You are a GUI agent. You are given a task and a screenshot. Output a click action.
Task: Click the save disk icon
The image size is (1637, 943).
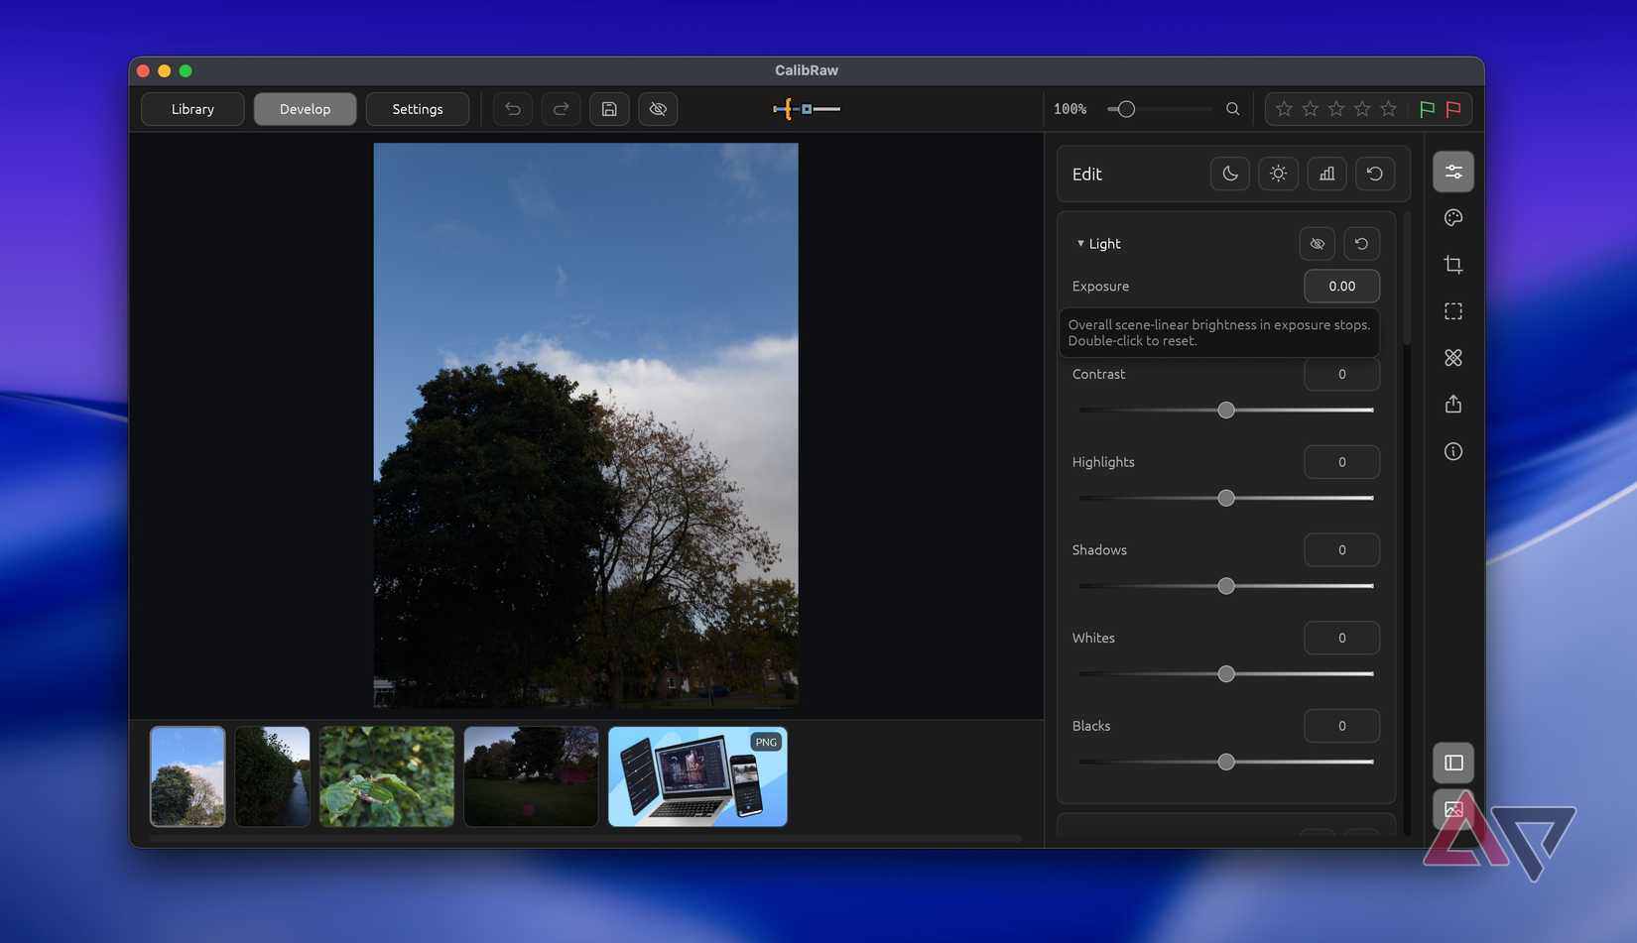click(609, 109)
